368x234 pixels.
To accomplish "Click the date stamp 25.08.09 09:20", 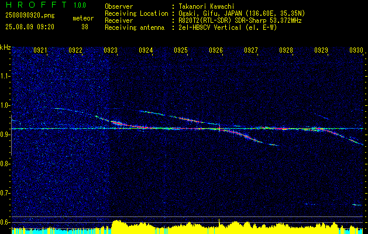I will [30, 27].
